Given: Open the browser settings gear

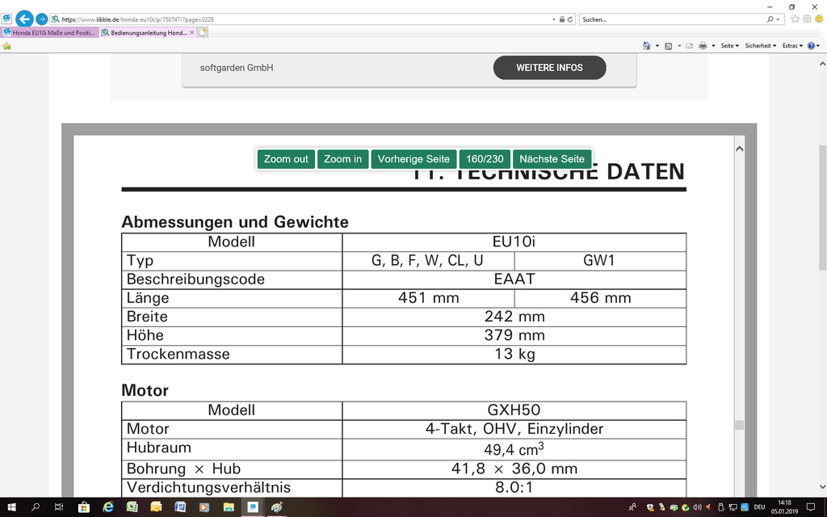Looking at the screenshot, I should [807, 19].
